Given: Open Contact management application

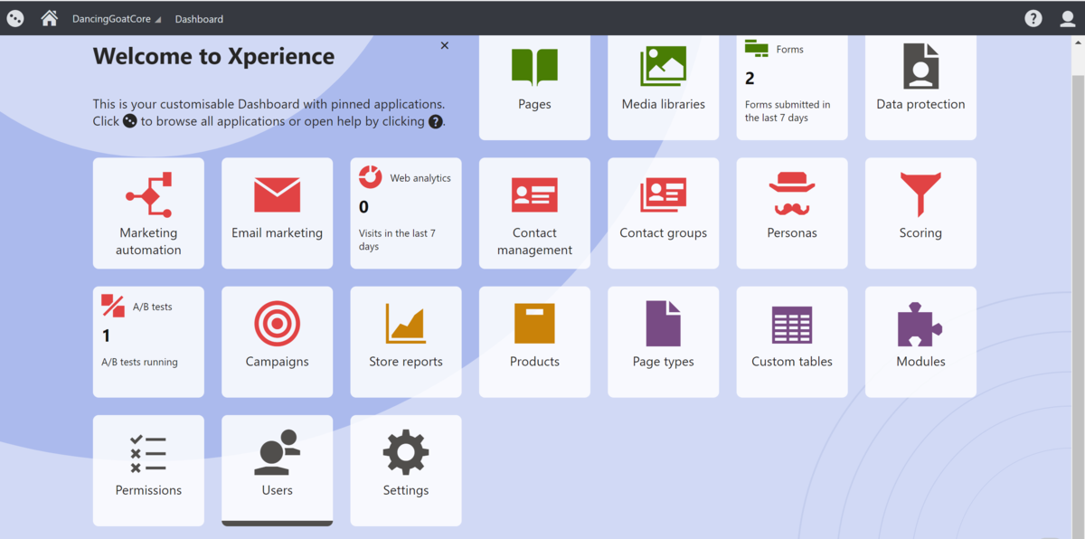Looking at the screenshot, I should [x=534, y=213].
